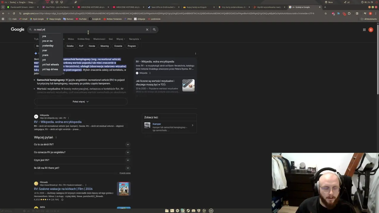
Task: Open the YouTube bookmark
Action: pos(81,19)
